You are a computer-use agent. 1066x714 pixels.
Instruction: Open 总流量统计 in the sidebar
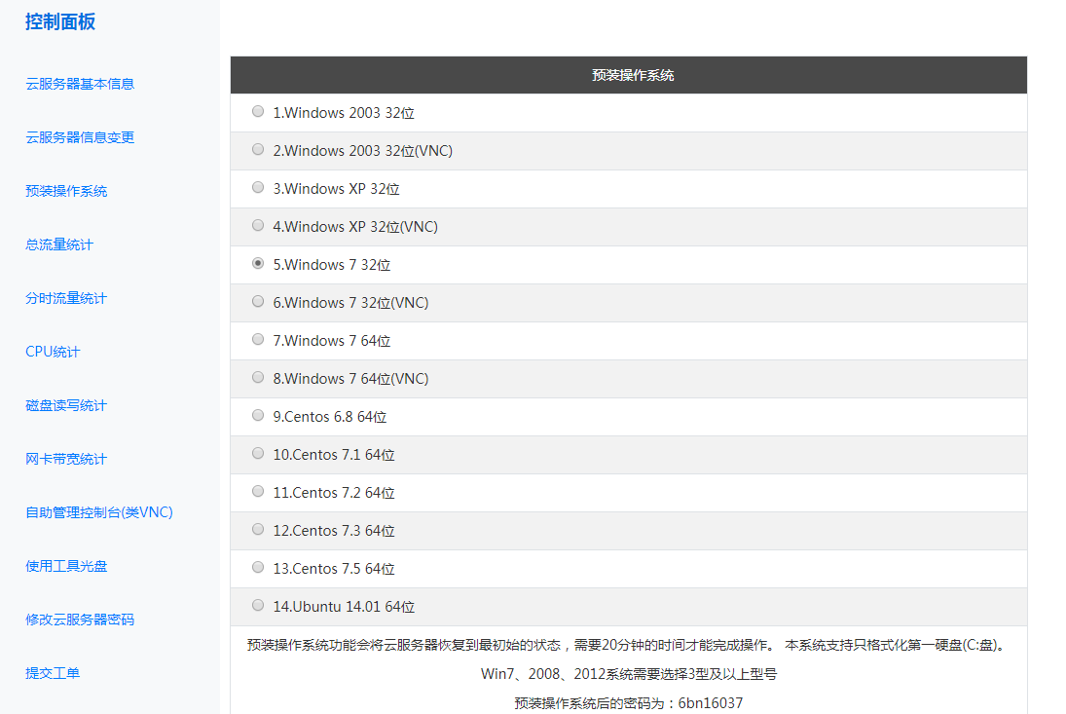pyautogui.click(x=59, y=244)
